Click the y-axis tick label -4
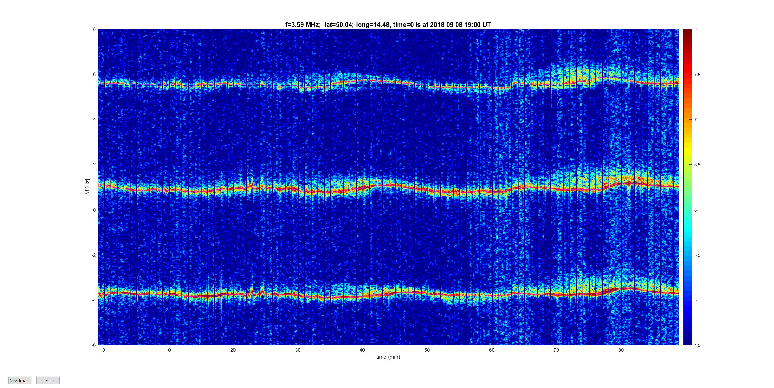Viewport: 774px width, 388px height. 94,300
